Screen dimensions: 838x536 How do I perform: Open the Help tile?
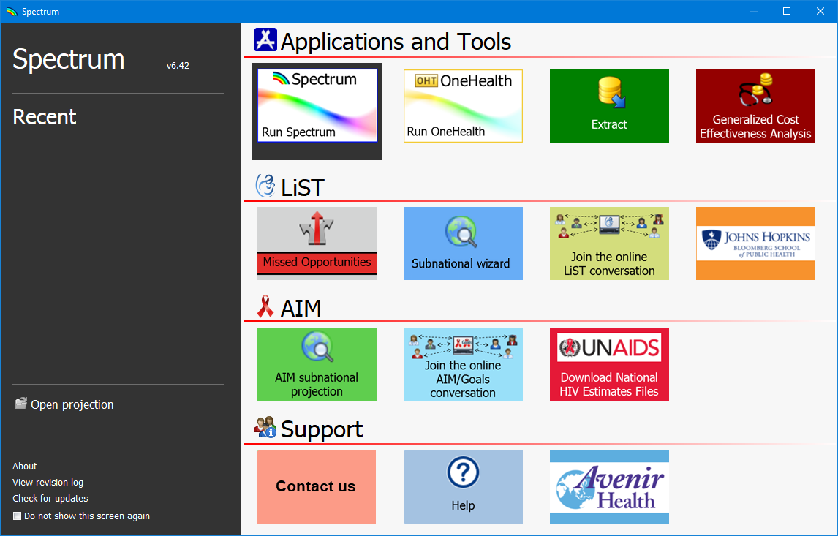[x=463, y=487]
